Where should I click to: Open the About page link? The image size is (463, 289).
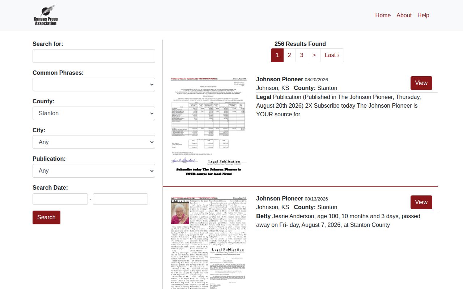(x=404, y=15)
